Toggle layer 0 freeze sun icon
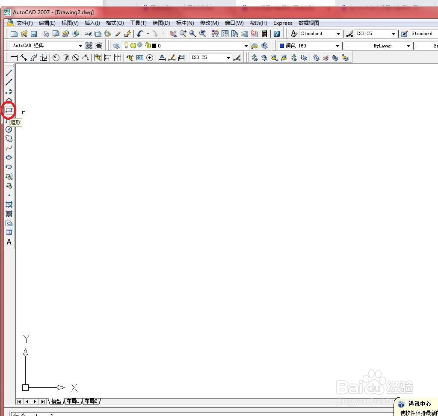Image resolution: width=438 pixels, height=416 pixels. click(x=133, y=45)
